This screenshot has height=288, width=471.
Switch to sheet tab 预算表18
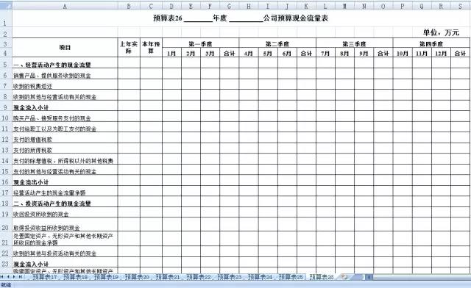[76, 277]
